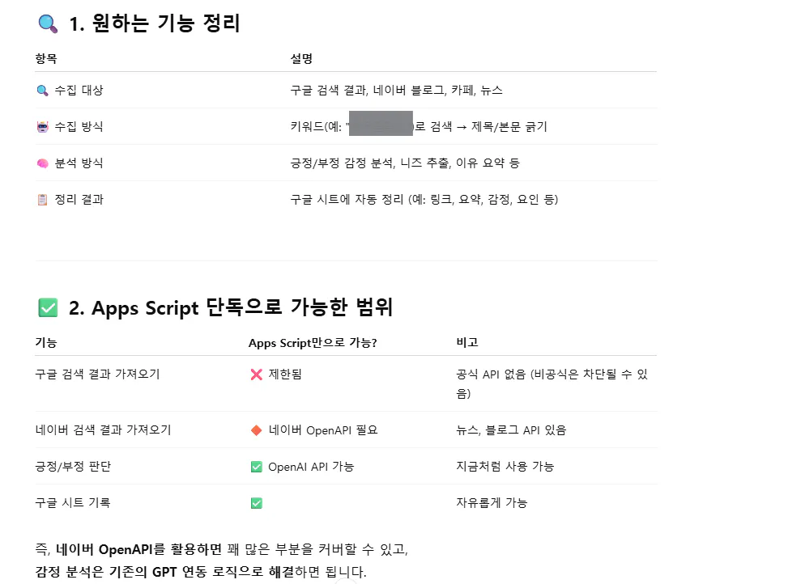The height and width of the screenshot is (584, 788).
Task: Click the orange diamond icon by 네이버 OpenAPI 필요
Action: [257, 430]
